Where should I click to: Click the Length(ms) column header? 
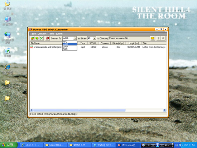(134, 43)
